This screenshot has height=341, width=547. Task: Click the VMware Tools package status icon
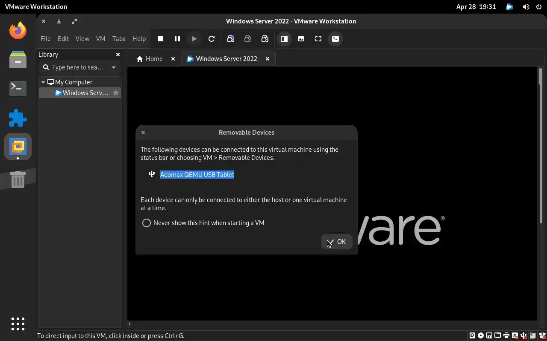(543, 335)
